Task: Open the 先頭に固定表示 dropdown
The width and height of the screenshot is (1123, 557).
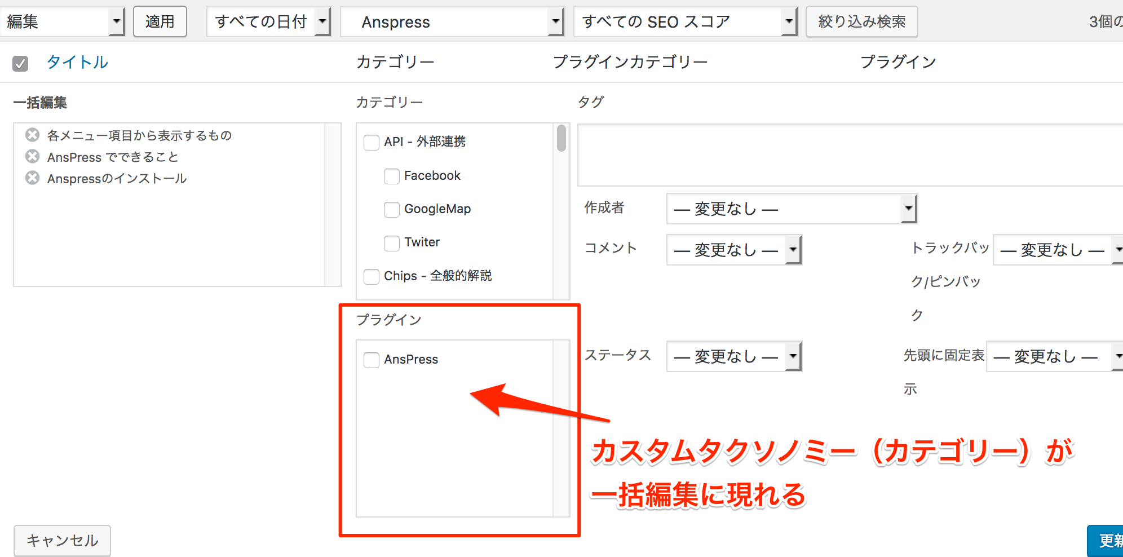Action: tap(1054, 356)
